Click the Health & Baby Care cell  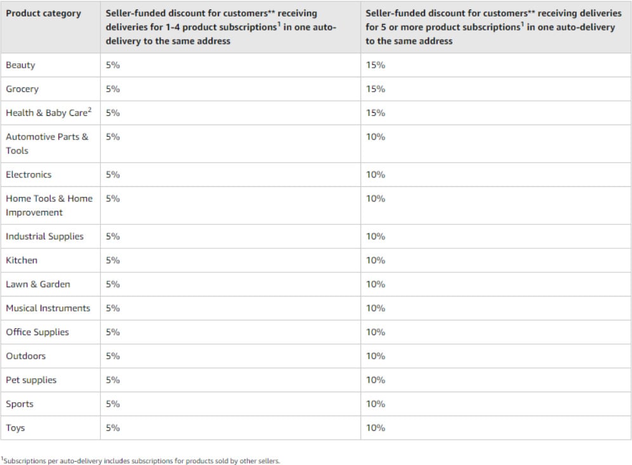pyautogui.click(x=48, y=113)
